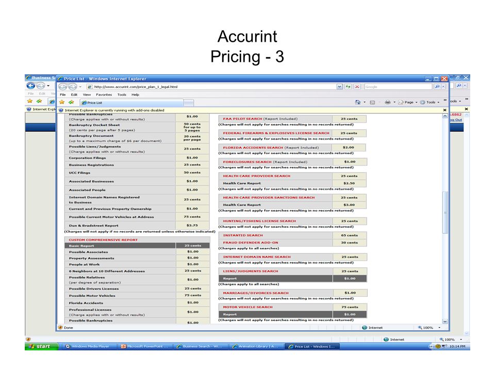This screenshot has width=495, height=371.
Task: Click 'FORECLOSURES SEARCH' heading
Action: pyautogui.click(x=247, y=162)
